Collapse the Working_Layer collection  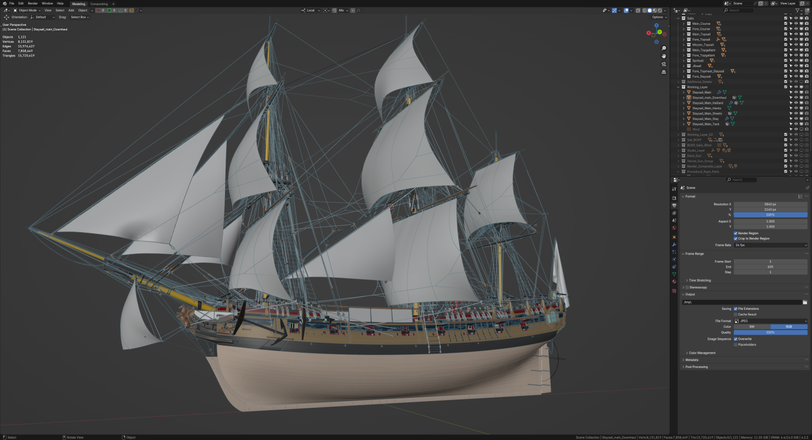click(x=678, y=87)
